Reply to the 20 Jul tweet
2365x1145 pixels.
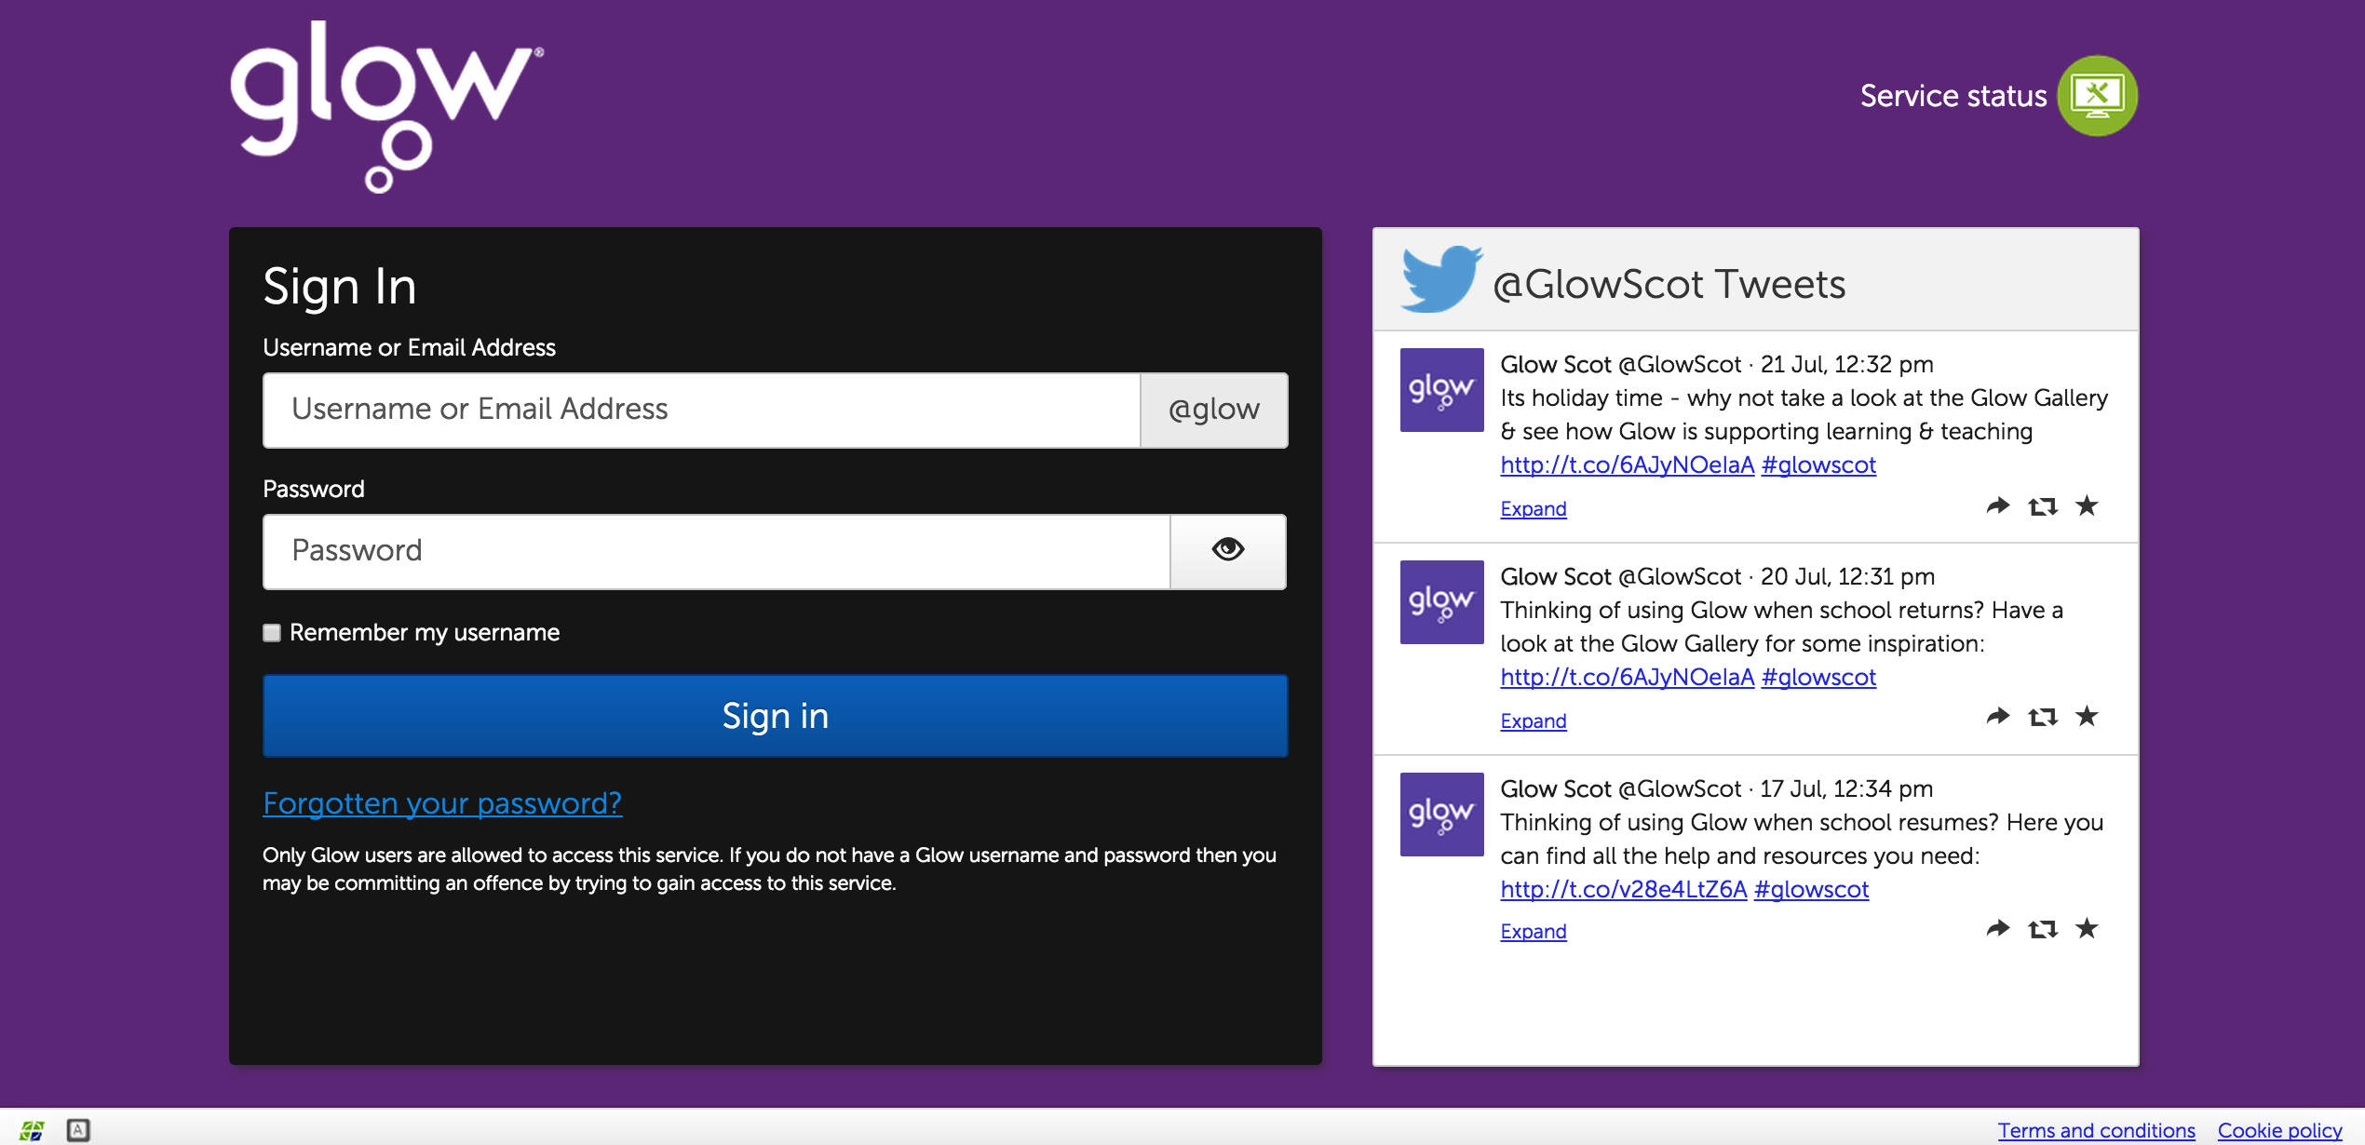(x=1998, y=717)
